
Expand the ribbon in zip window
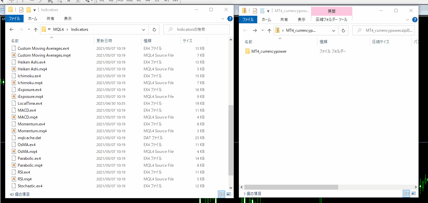click(x=408, y=20)
